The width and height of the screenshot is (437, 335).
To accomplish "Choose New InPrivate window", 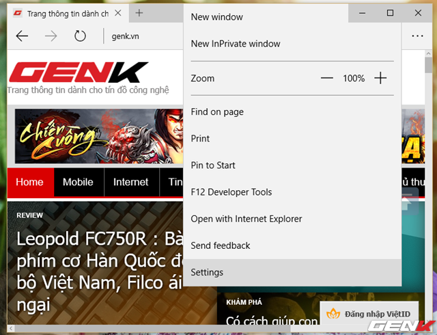I will (292, 44).
